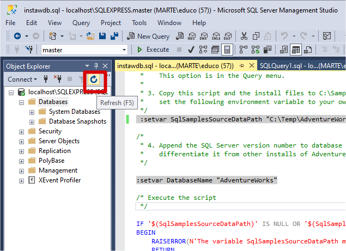Open the File menu
Screen dimensions: 346x251
coord(10,23)
